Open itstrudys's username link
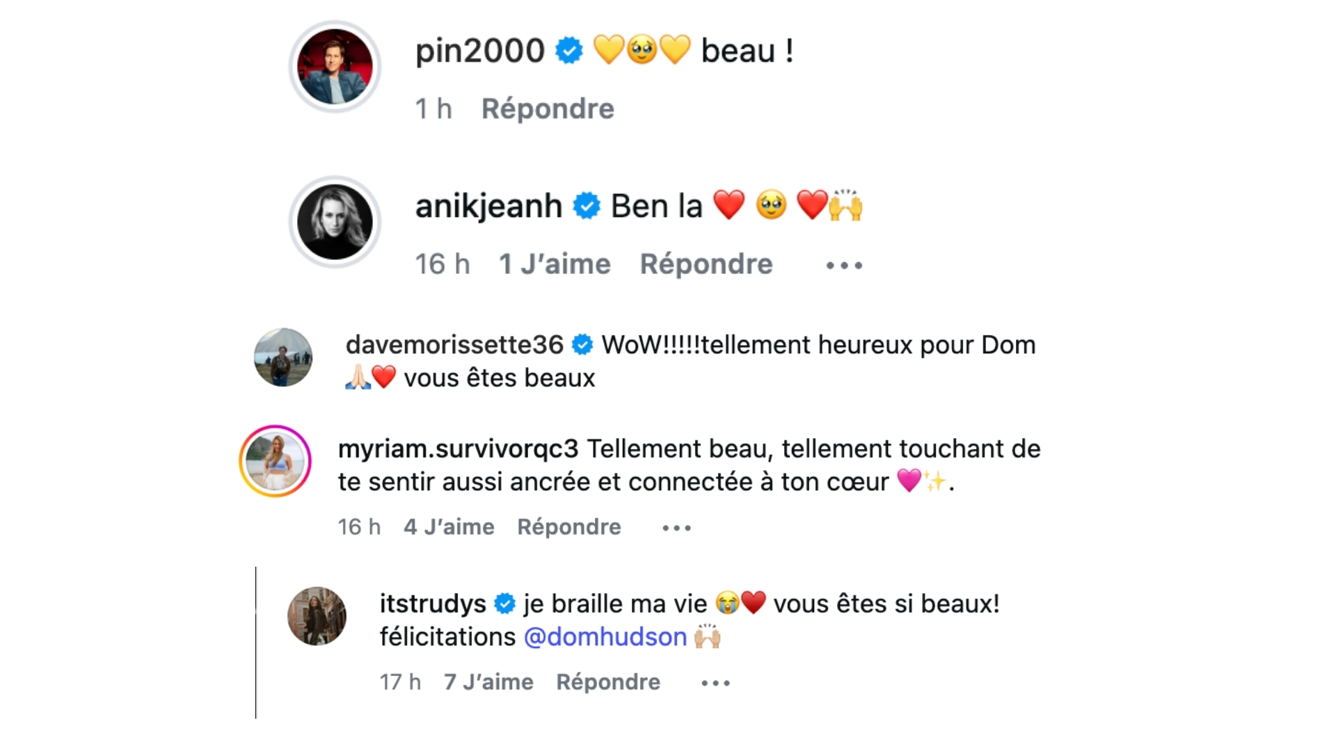The width and height of the screenshot is (1336, 751). 433,604
